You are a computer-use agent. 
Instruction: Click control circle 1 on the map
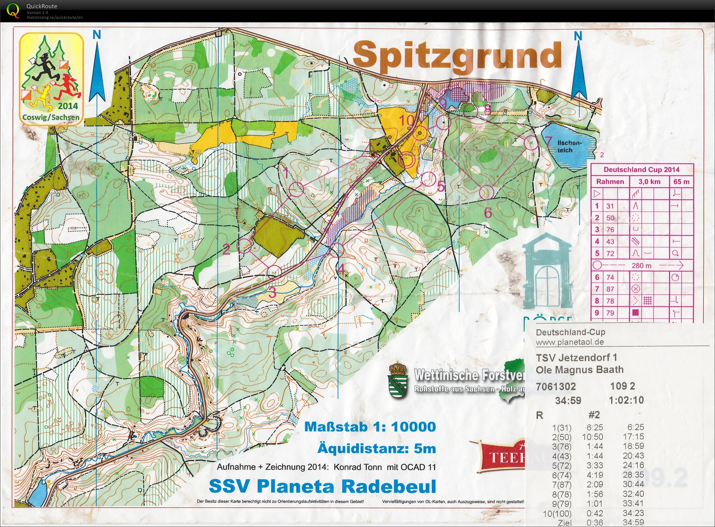(296, 189)
